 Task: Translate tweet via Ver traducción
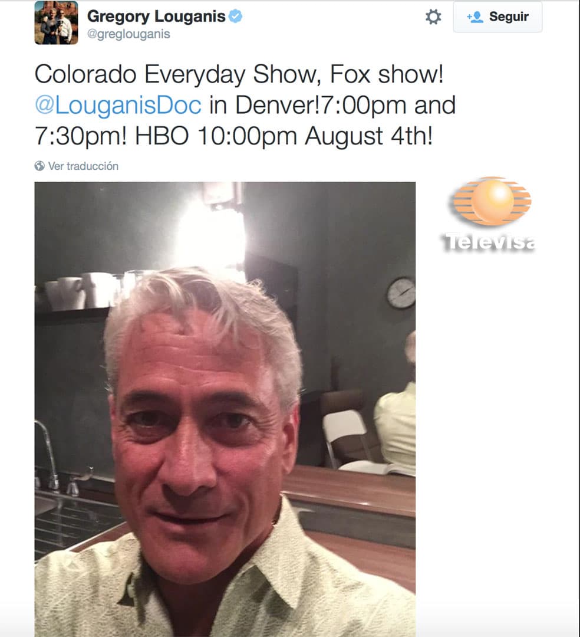(x=83, y=166)
